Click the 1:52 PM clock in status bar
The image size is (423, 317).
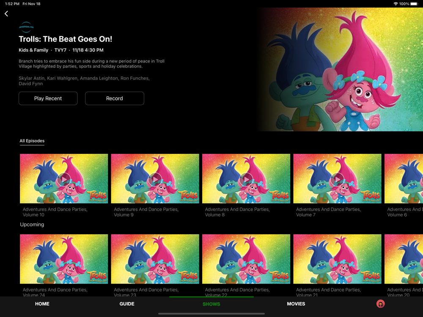coord(12,4)
